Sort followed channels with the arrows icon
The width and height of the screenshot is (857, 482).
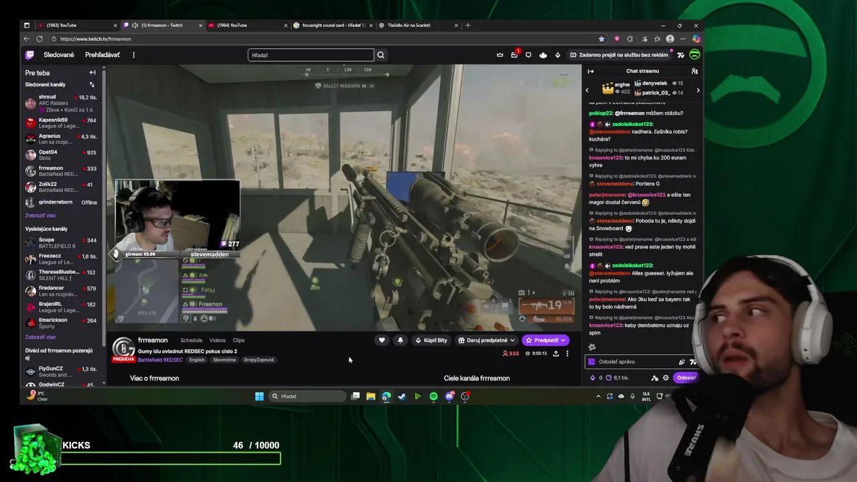[92, 84]
